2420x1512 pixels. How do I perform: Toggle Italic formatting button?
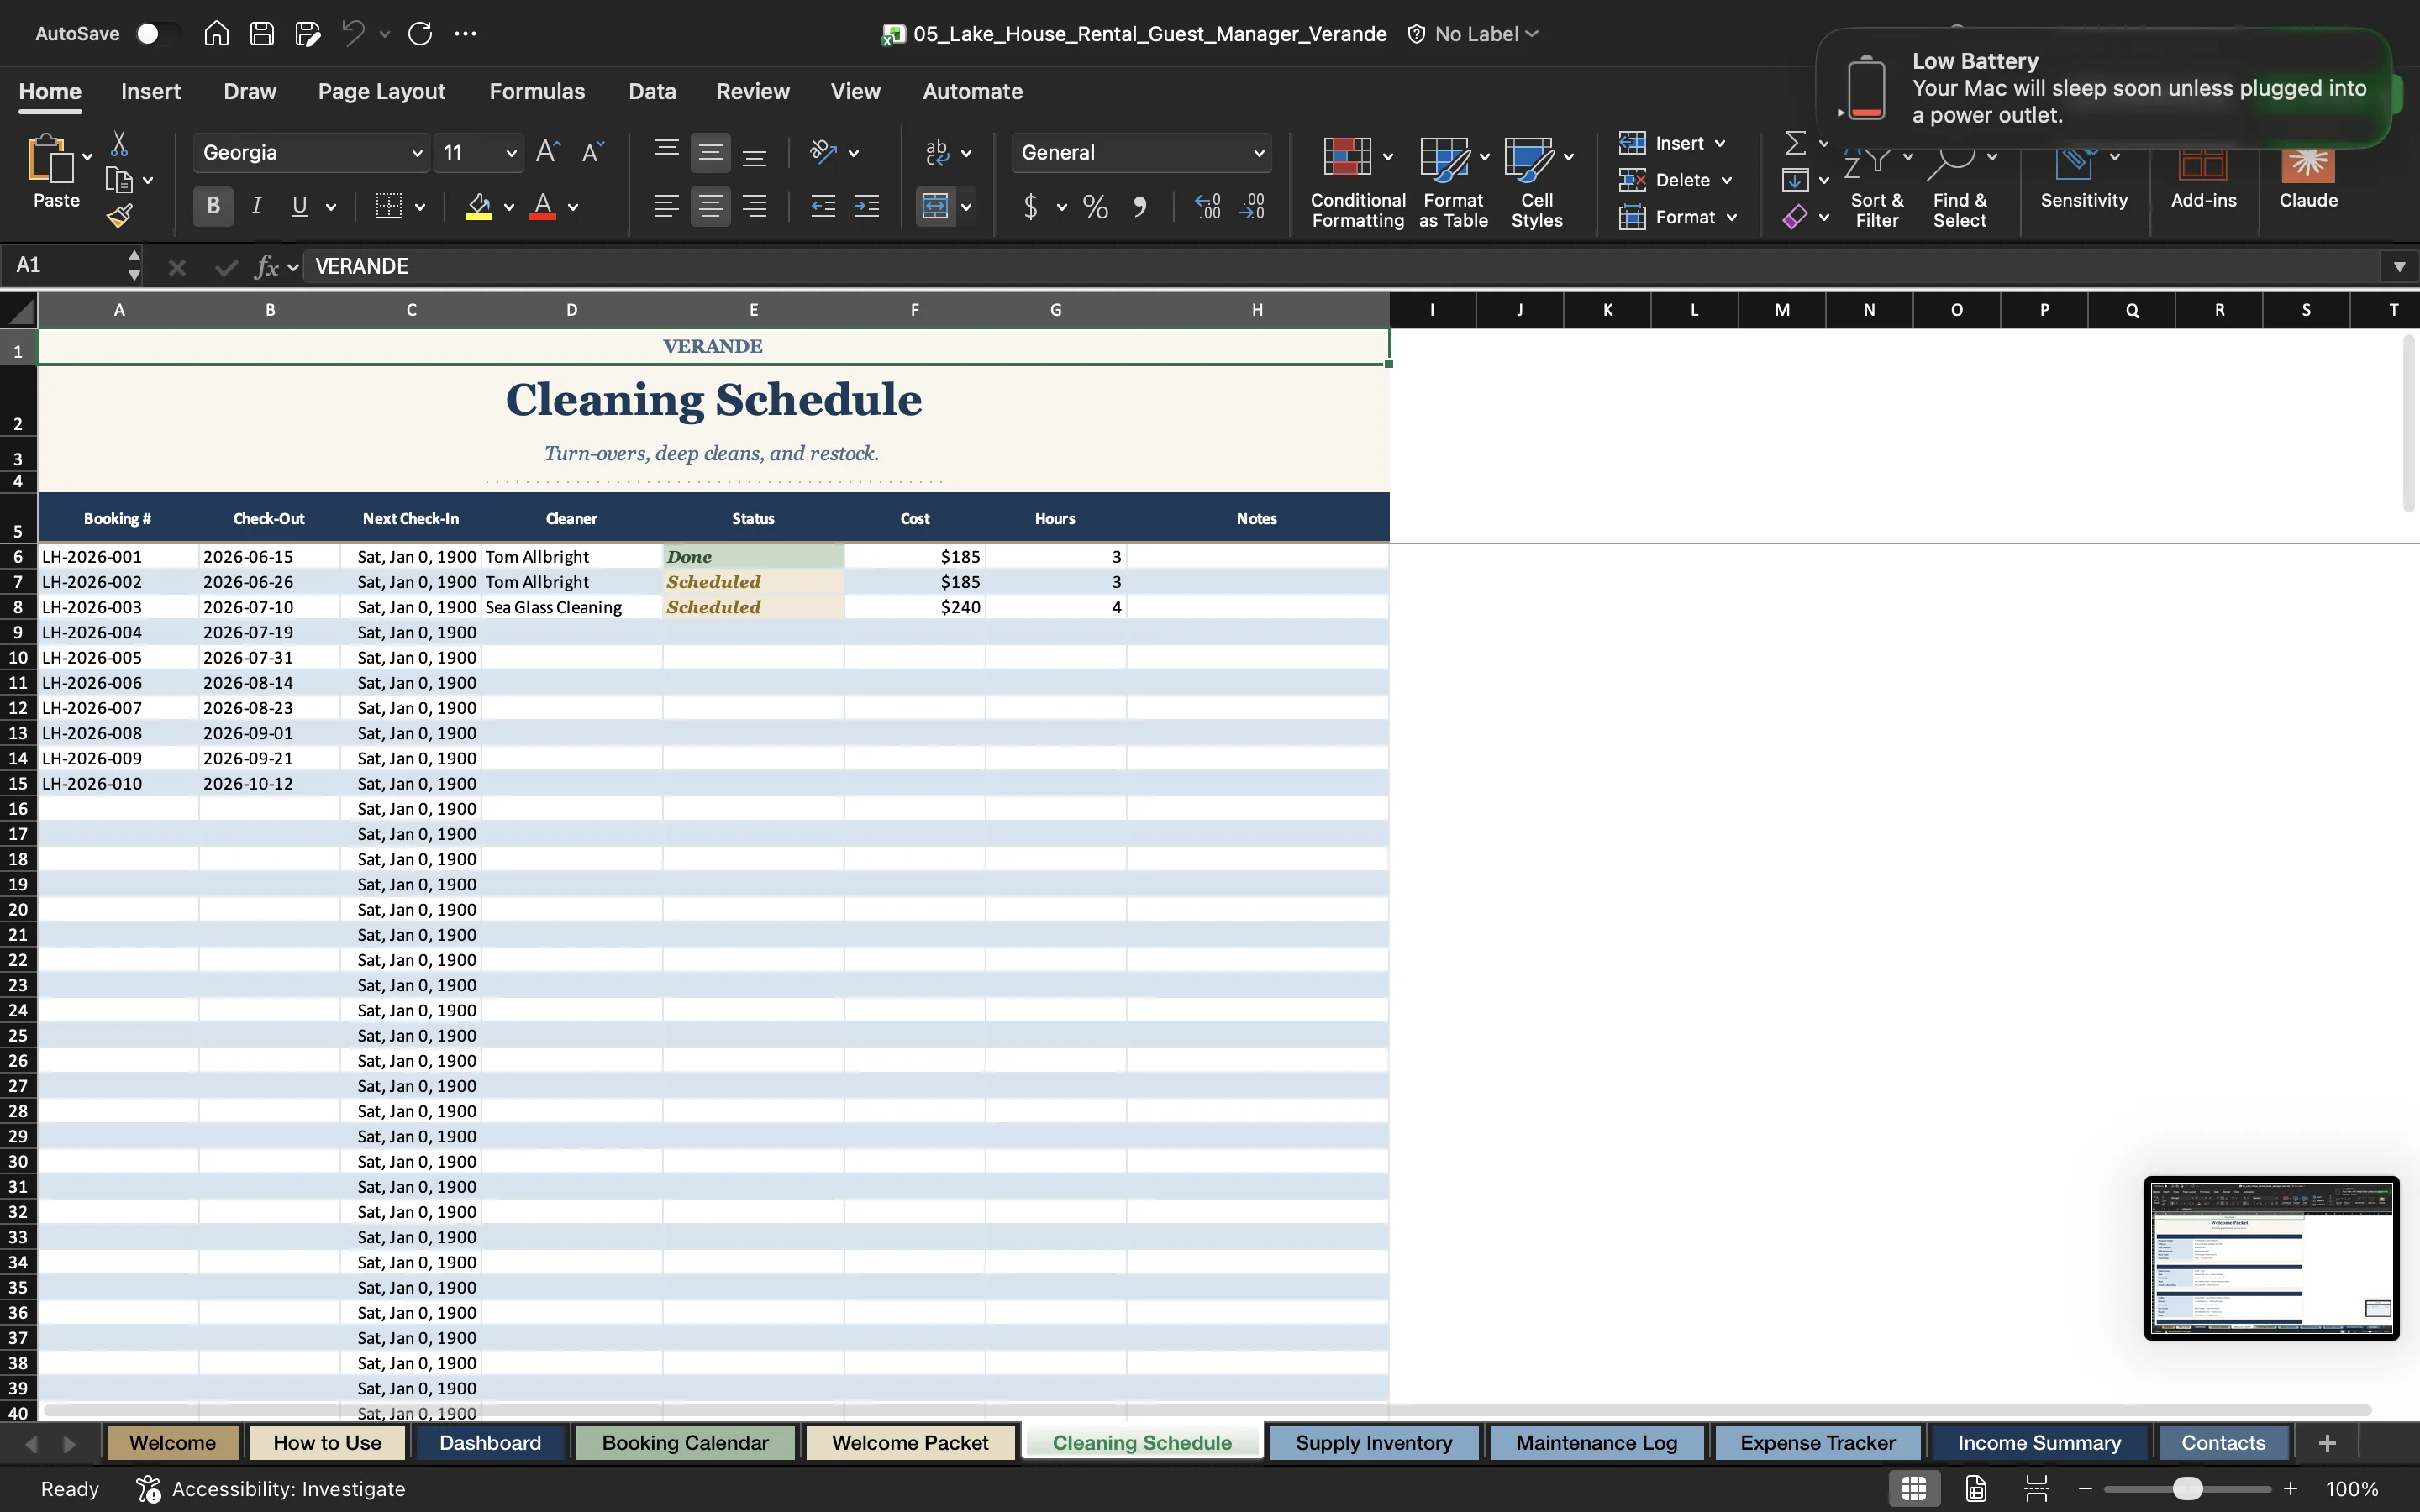(257, 207)
